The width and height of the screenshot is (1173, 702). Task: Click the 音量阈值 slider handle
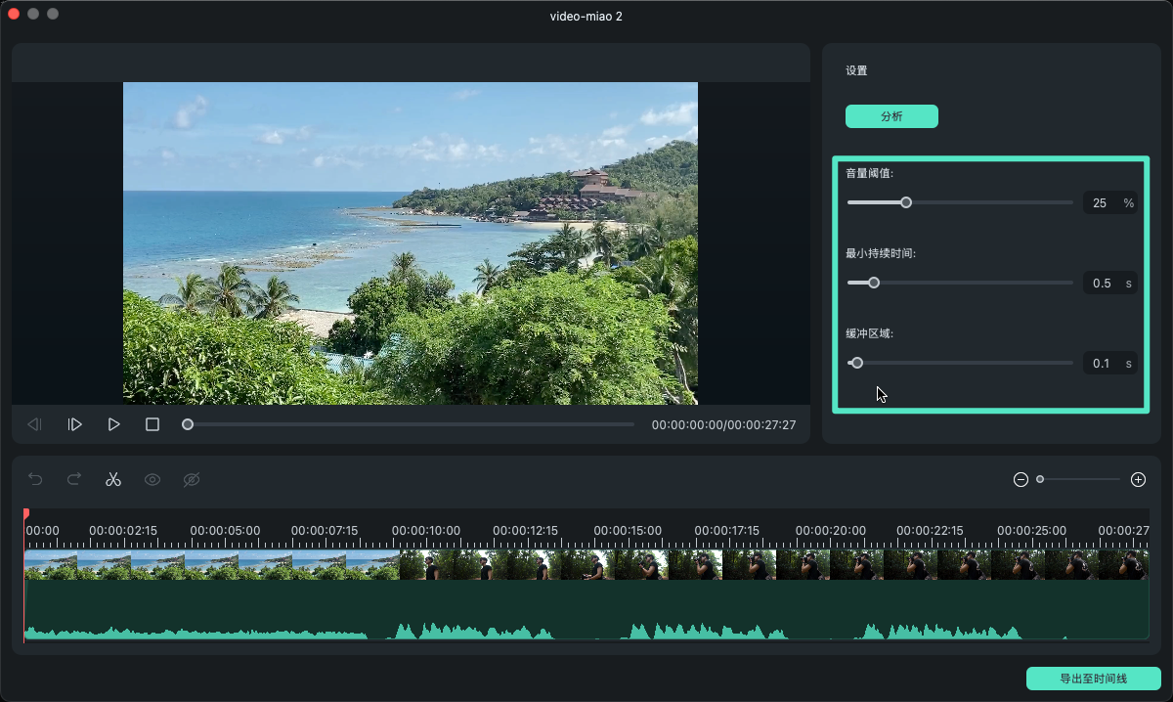(906, 202)
